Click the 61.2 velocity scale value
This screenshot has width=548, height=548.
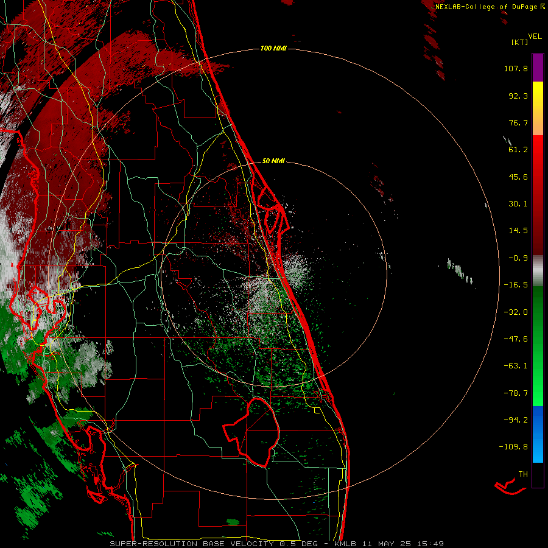tap(518, 150)
